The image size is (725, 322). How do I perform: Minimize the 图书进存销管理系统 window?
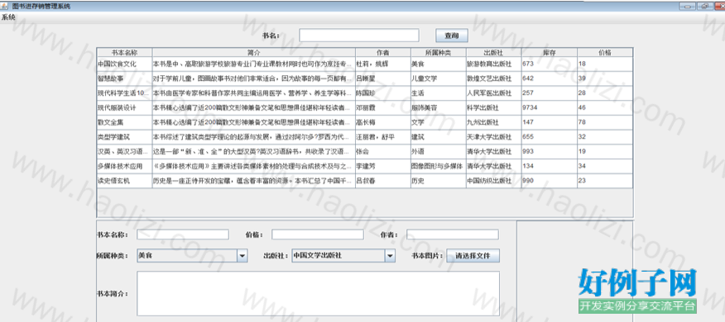[687, 6]
